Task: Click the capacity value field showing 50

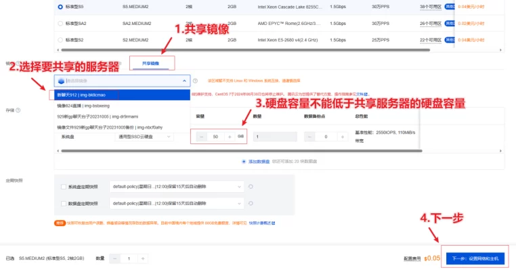Action: coord(215,137)
